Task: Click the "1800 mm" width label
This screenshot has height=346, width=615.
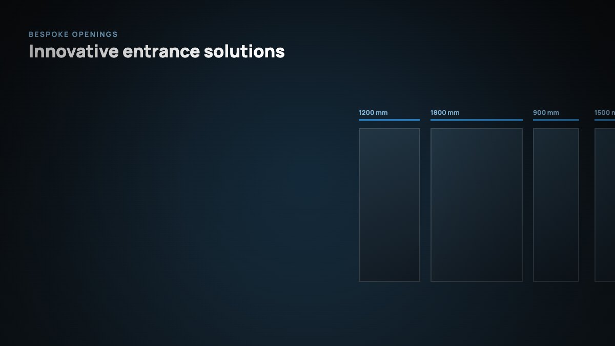Action: click(x=445, y=113)
